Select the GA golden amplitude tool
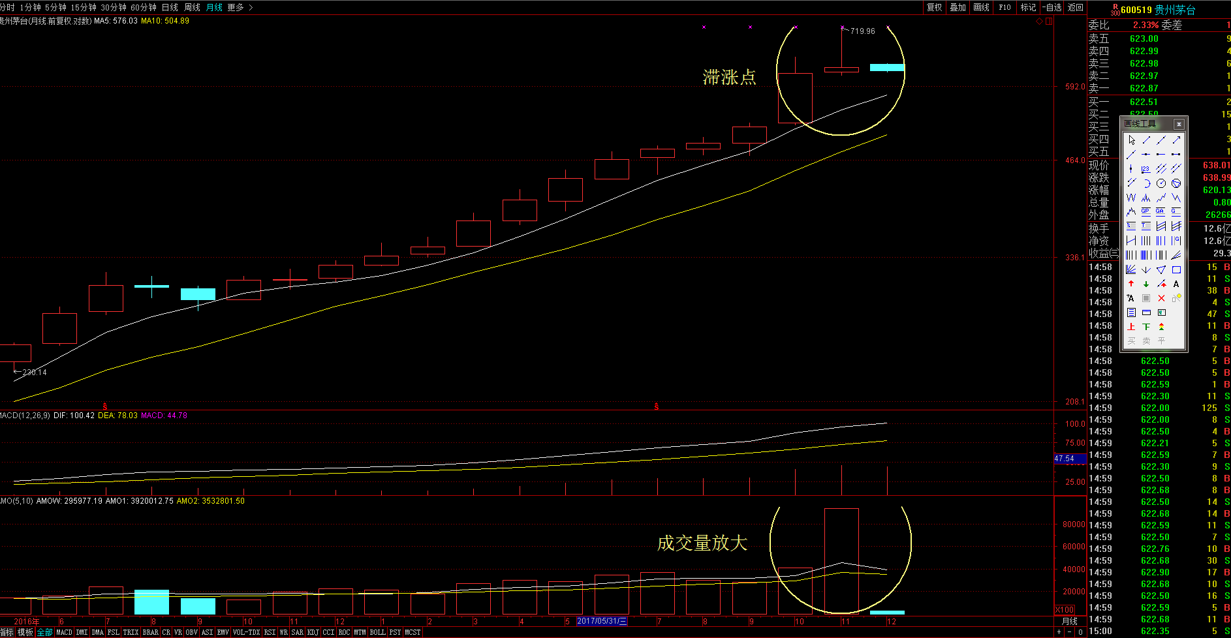 tap(1161, 211)
